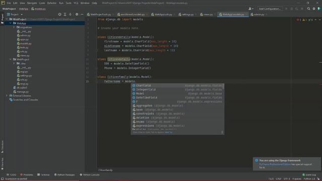The image size is (322, 181).
Task: Hide the Project panel with minus icon
Action: click(x=82, y=15)
